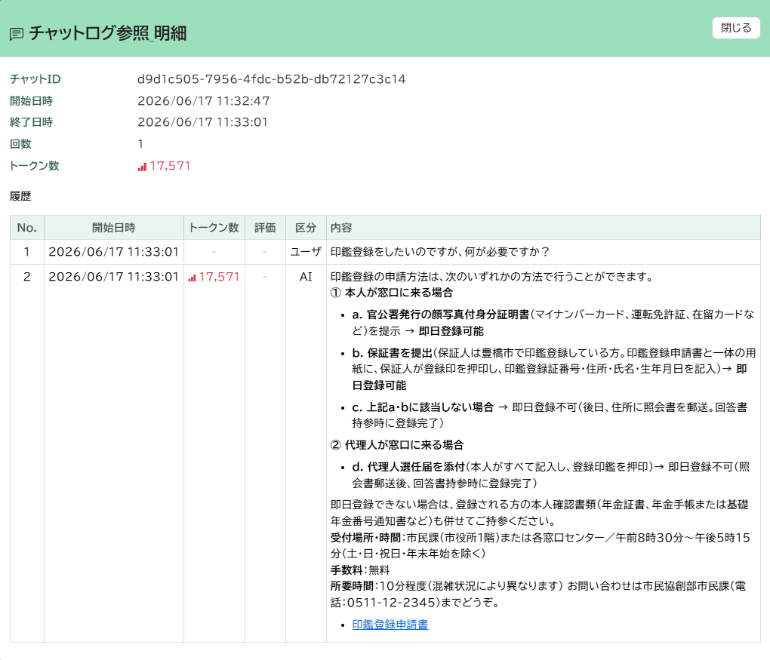
Task: Click the heading ① 本人が窓口に来る場合
Action: pos(392,293)
